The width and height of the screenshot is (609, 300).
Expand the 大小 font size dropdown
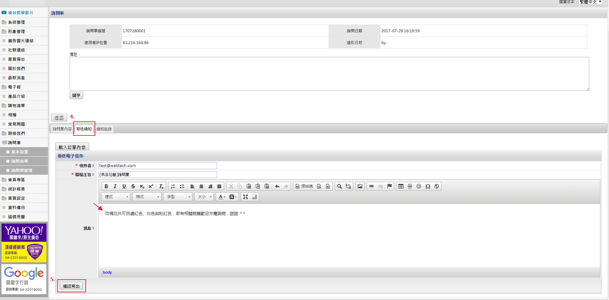[x=204, y=197]
